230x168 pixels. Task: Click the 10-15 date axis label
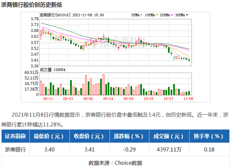click(148, 99)
